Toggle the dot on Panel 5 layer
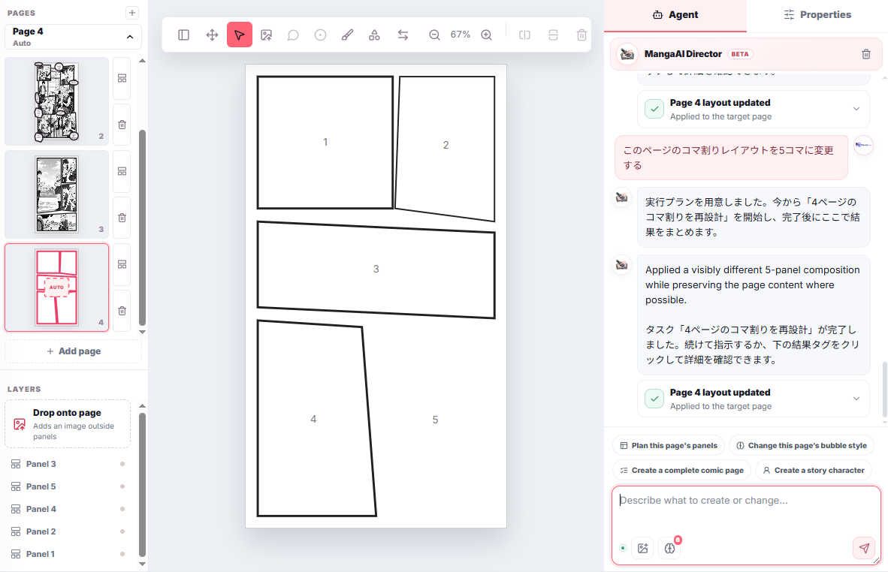This screenshot has height=572, width=888. (122, 486)
